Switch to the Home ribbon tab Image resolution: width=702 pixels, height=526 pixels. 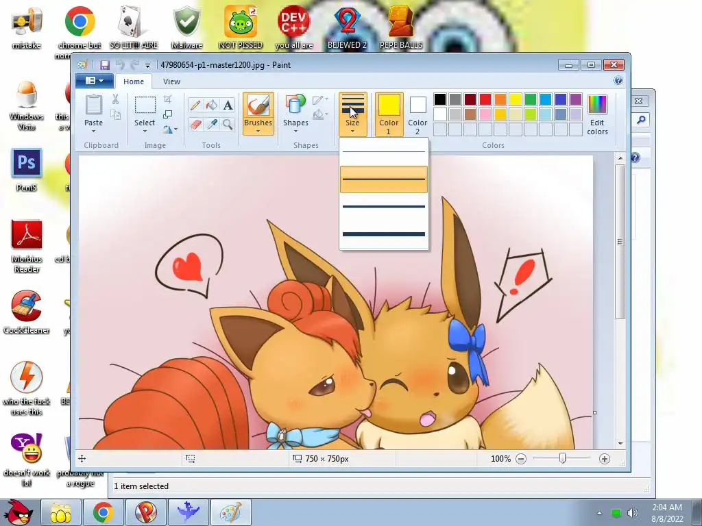point(134,82)
